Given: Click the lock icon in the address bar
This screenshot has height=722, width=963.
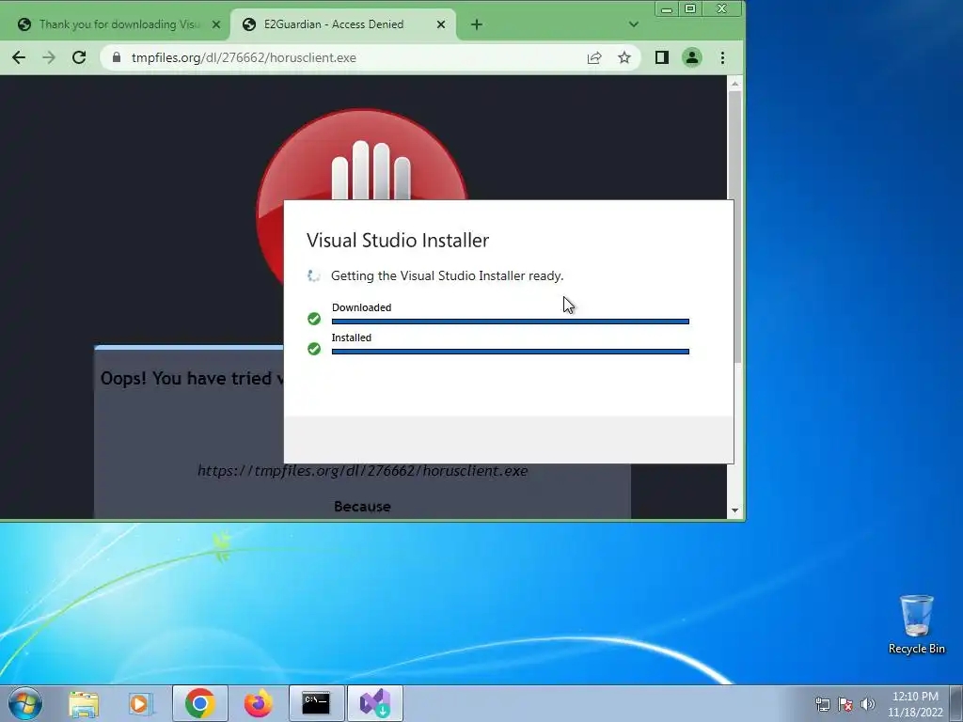Looking at the screenshot, I should [x=117, y=57].
